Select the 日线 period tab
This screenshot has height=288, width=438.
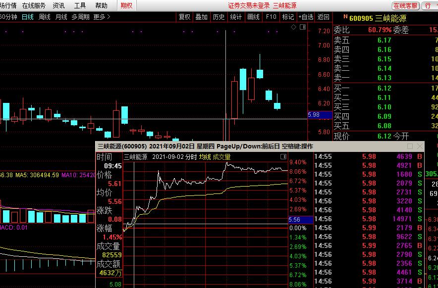tap(28, 17)
